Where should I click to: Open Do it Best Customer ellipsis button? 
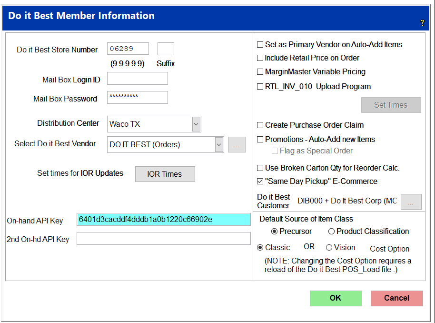[x=411, y=202]
